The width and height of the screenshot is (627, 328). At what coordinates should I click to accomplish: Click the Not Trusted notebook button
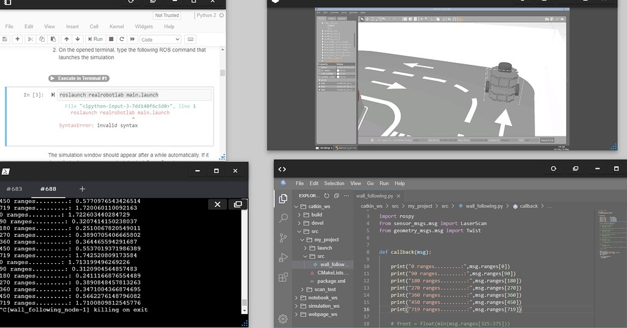(167, 15)
